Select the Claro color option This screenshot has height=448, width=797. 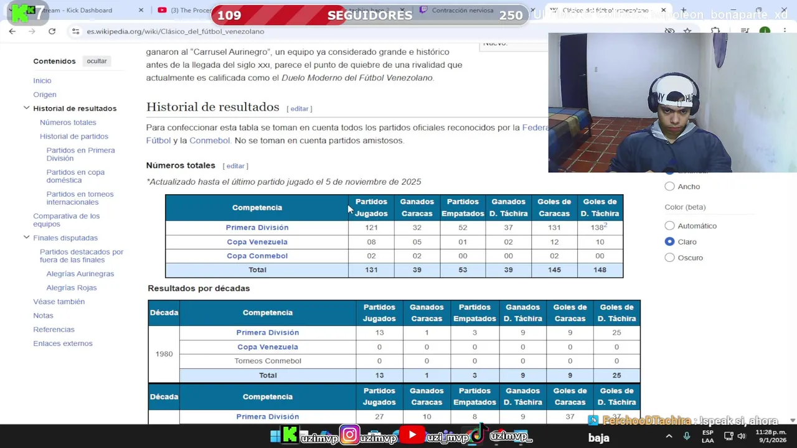669,241
